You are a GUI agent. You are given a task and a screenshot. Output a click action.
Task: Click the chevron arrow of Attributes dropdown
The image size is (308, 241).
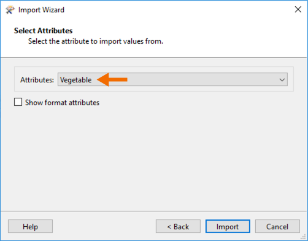pyautogui.click(x=282, y=80)
